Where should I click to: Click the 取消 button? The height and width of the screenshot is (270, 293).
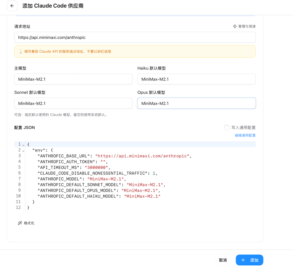click(x=223, y=260)
